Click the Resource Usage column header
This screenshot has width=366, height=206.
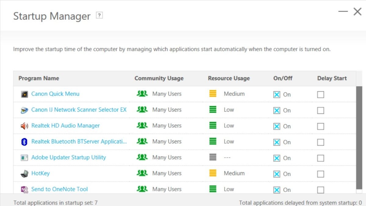[x=229, y=78]
